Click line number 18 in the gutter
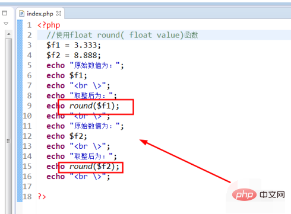This screenshot has width=291, height=214. pyautogui.click(x=27, y=196)
